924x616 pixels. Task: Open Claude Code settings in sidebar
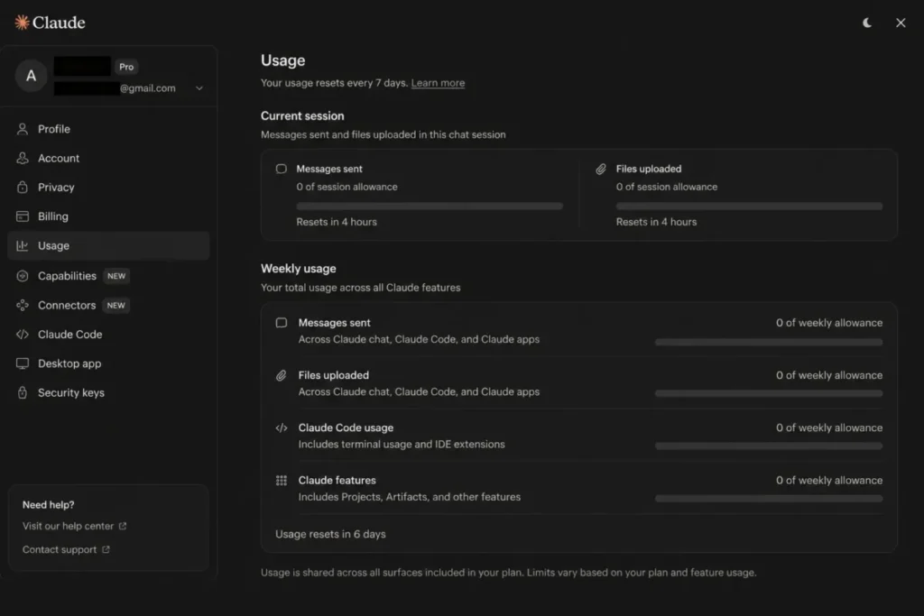(x=108, y=334)
